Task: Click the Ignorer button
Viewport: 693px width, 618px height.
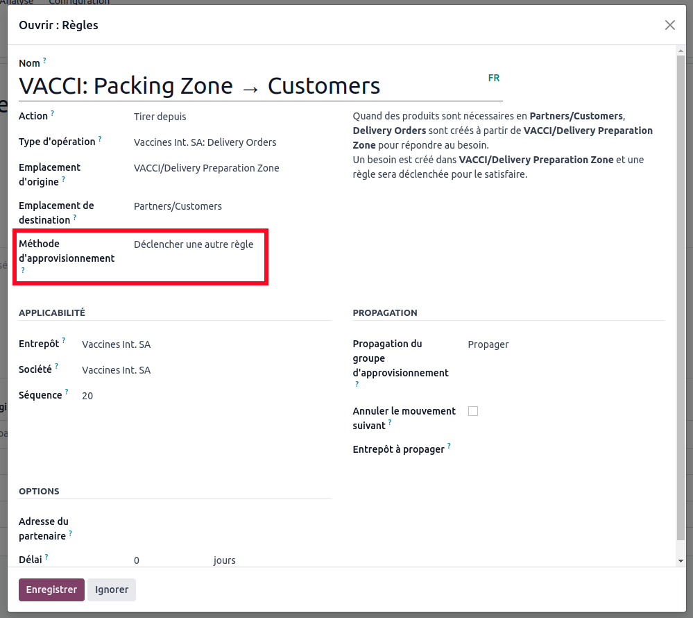Action: click(x=112, y=590)
